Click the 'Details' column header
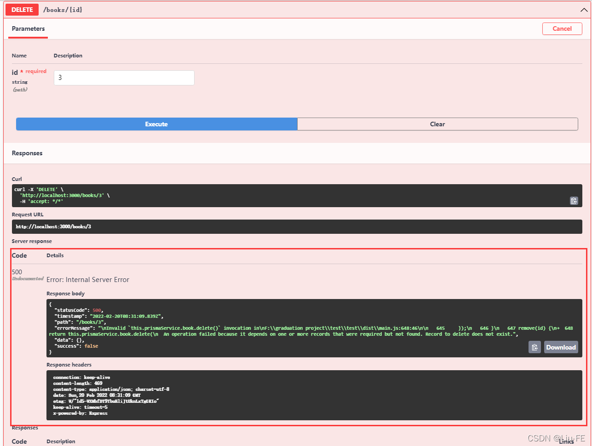Screen dimensions: 592x446 (x=55, y=255)
